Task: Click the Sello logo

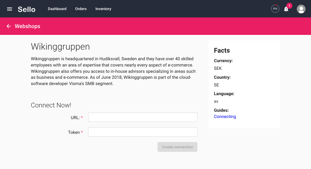Action: tap(26, 9)
